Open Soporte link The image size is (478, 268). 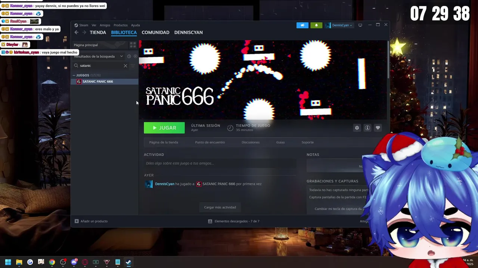click(x=308, y=142)
